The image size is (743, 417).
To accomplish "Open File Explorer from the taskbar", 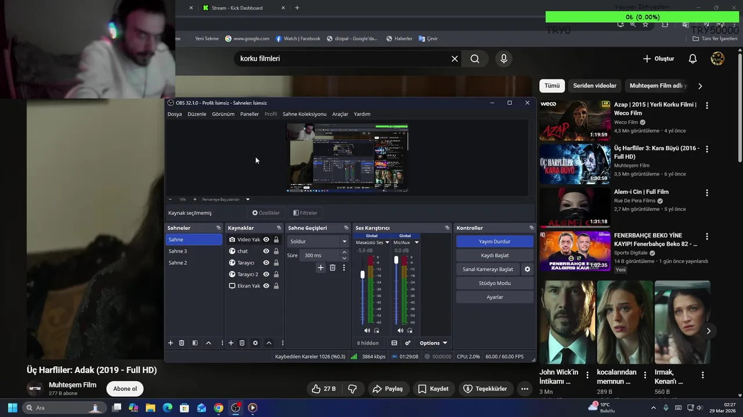I will (x=150, y=408).
